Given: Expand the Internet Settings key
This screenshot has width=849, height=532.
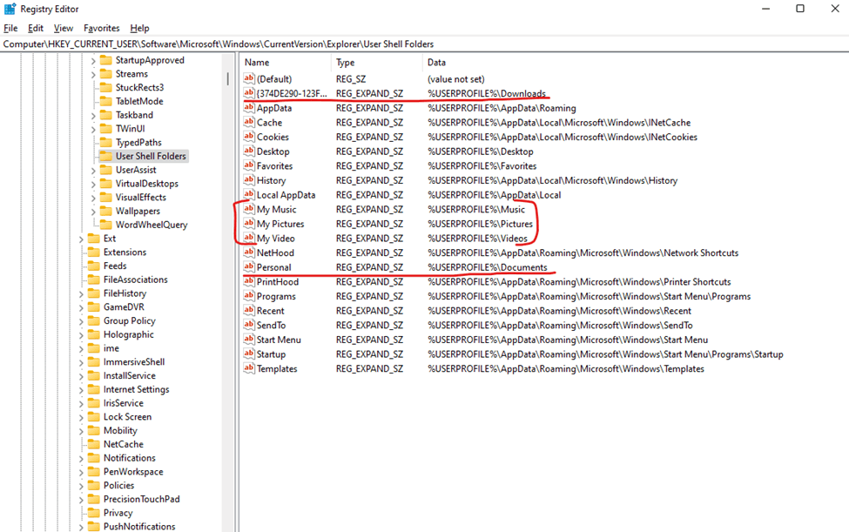Looking at the screenshot, I should tap(81, 390).
